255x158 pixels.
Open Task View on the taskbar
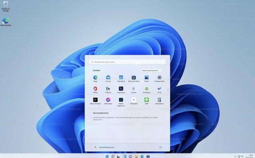pos(119,156)
